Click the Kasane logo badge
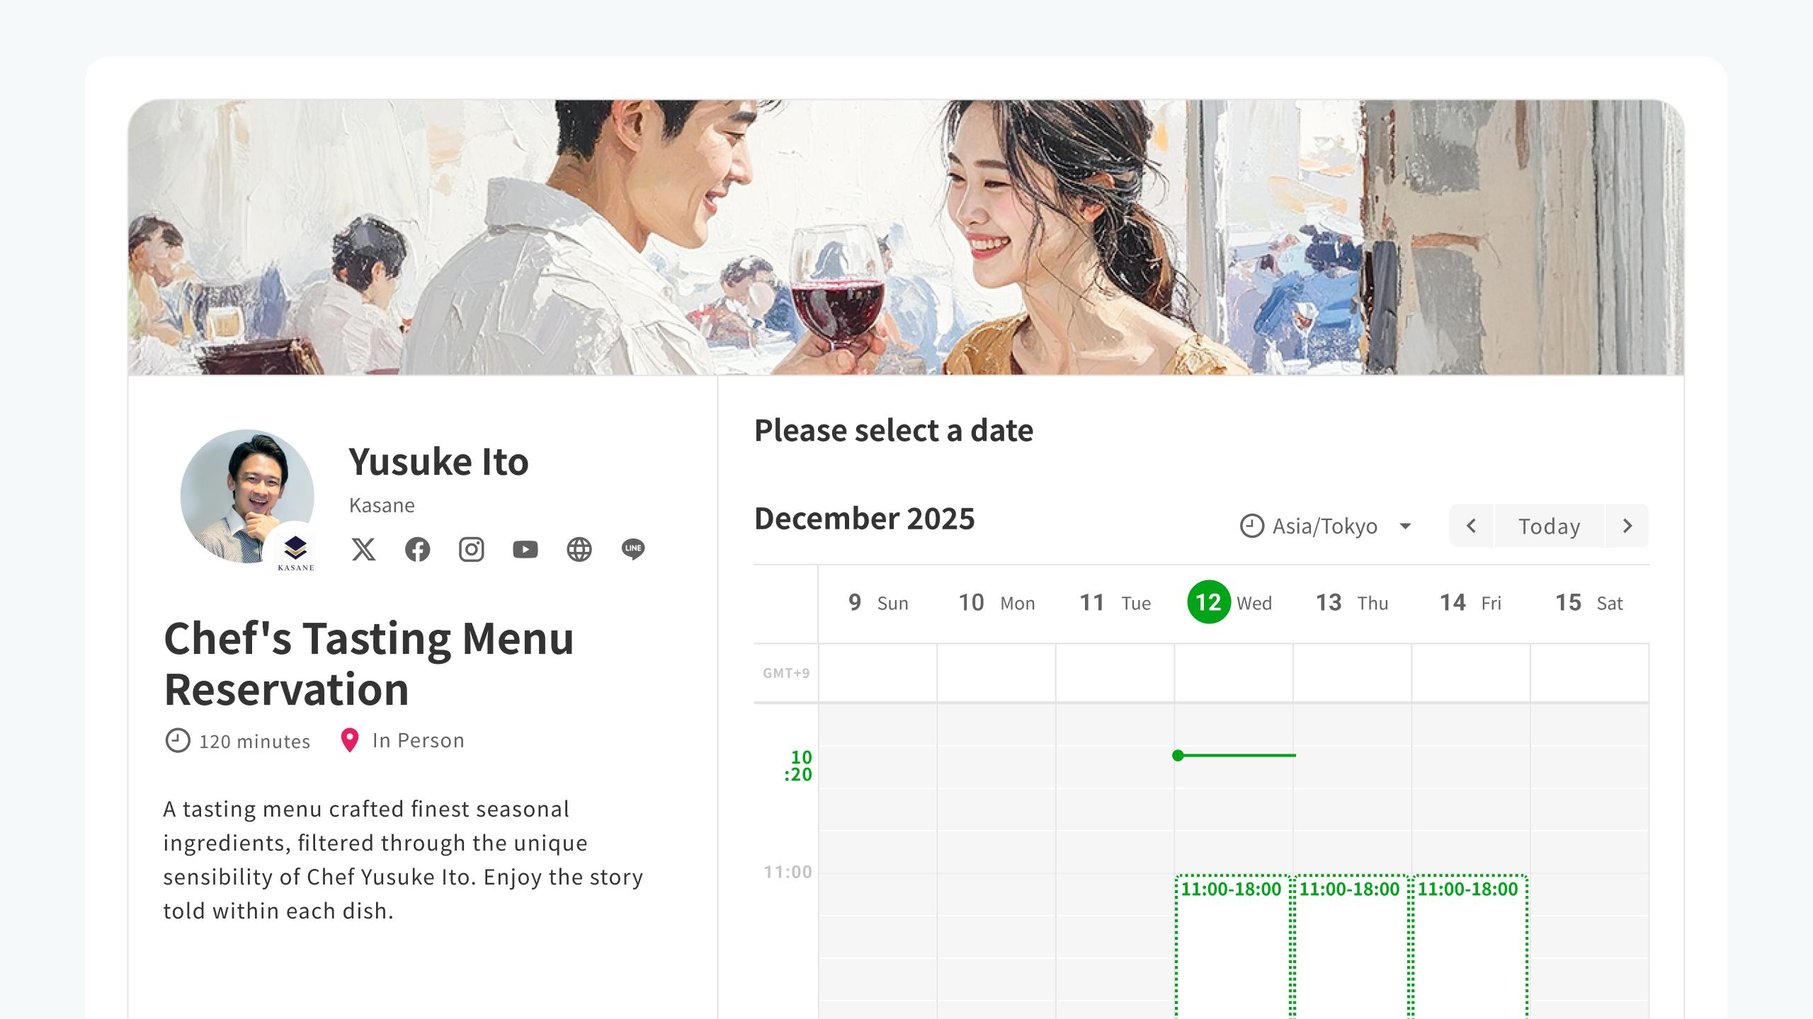1813x1019 pixels. pyautogui.click(x=295, y=548)
